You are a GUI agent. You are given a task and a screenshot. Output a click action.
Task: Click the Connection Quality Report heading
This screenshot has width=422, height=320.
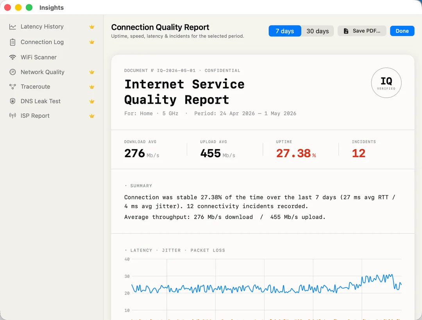[160, 27]
